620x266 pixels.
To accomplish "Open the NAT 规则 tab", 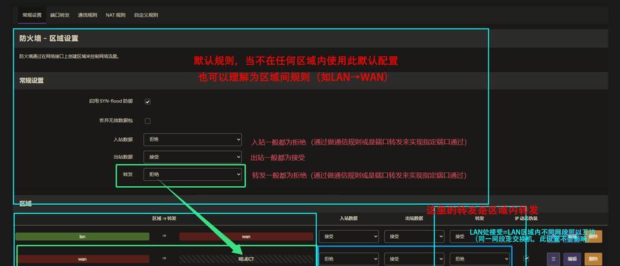I will click(x=116, y=15).
